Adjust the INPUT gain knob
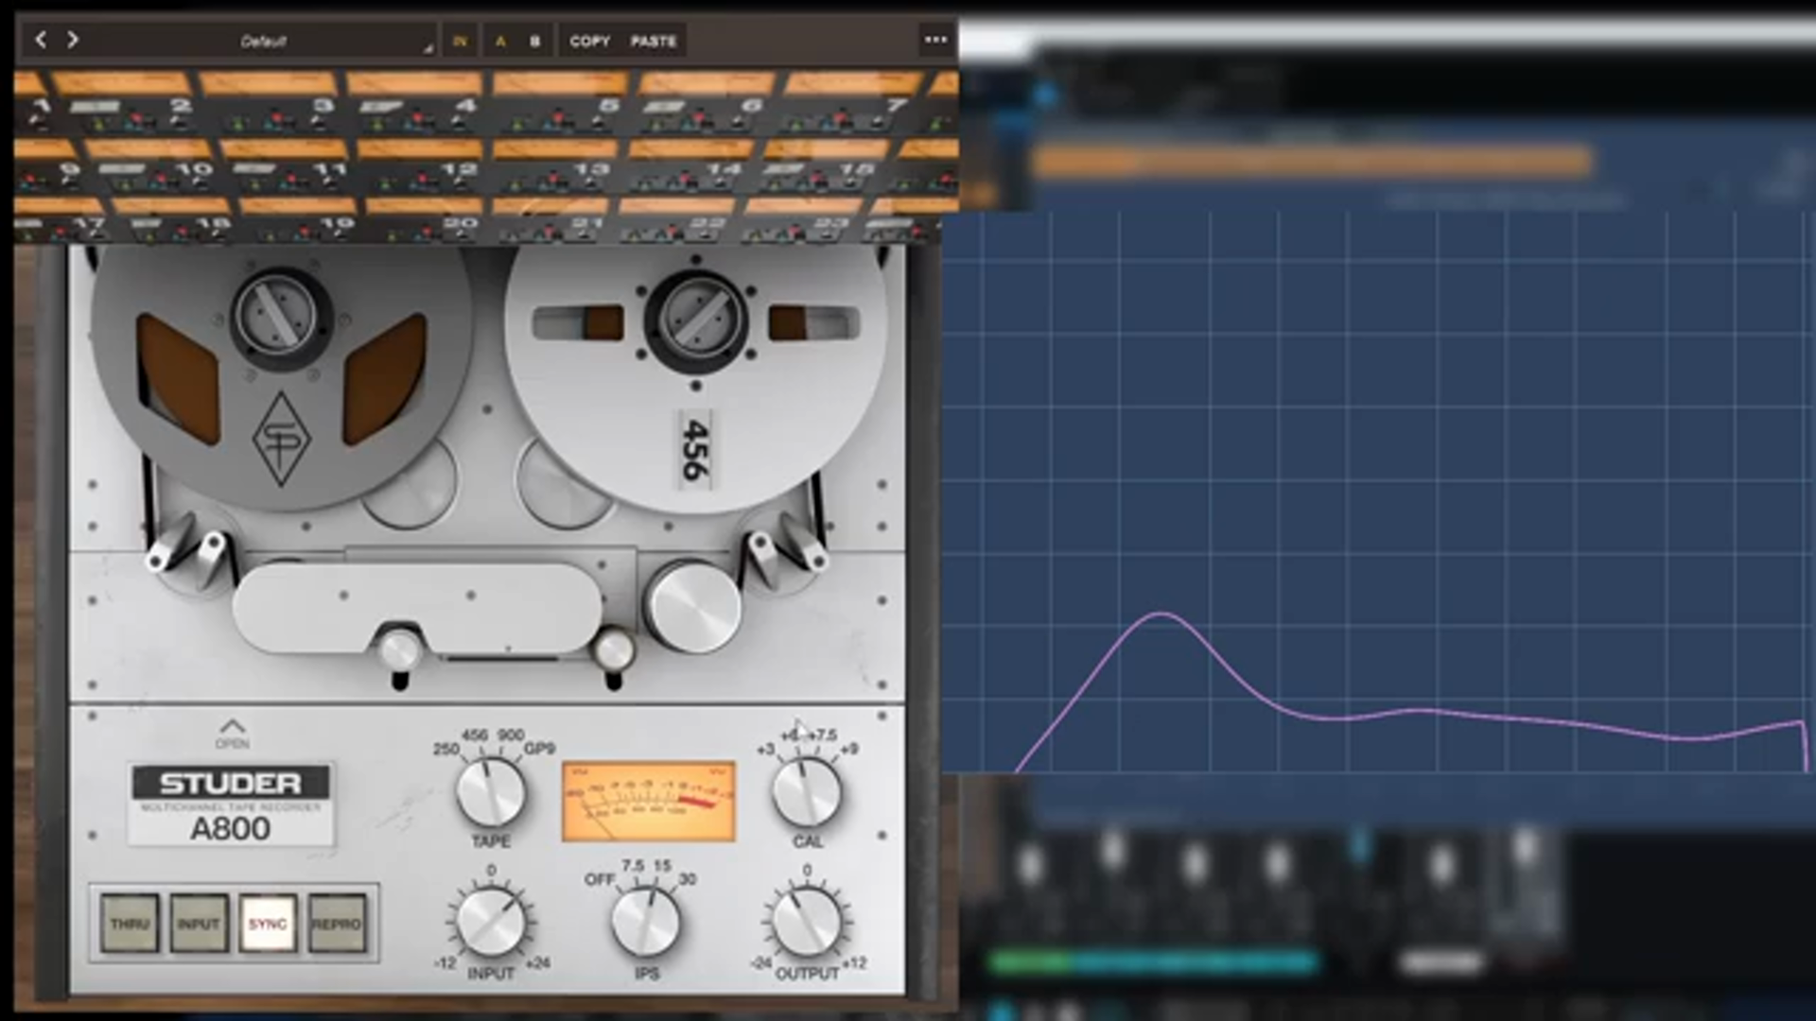Viewport: 1816px width, 1021px height. pos(491,922)
